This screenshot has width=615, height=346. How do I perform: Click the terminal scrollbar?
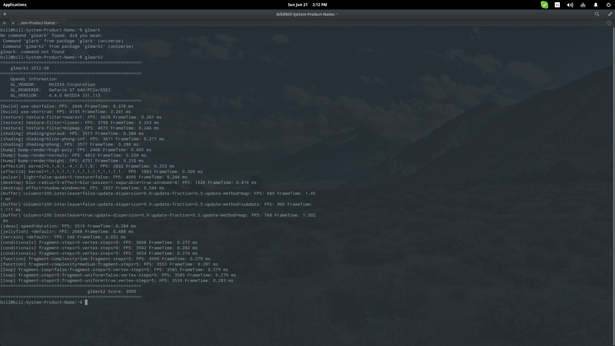(614, 186)
